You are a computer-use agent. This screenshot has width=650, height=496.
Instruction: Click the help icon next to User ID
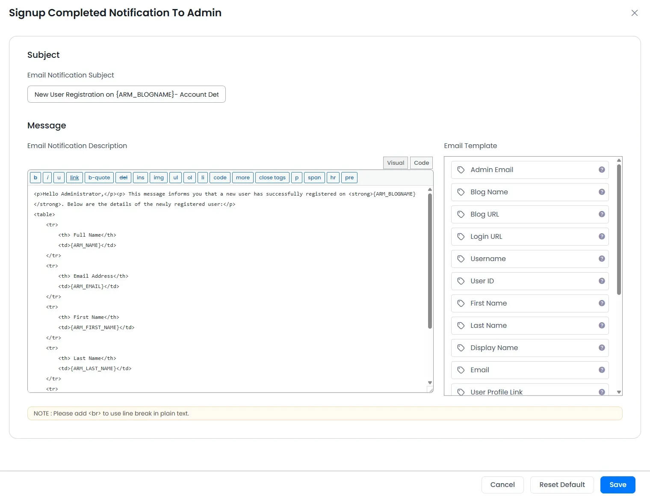(602, 281)
